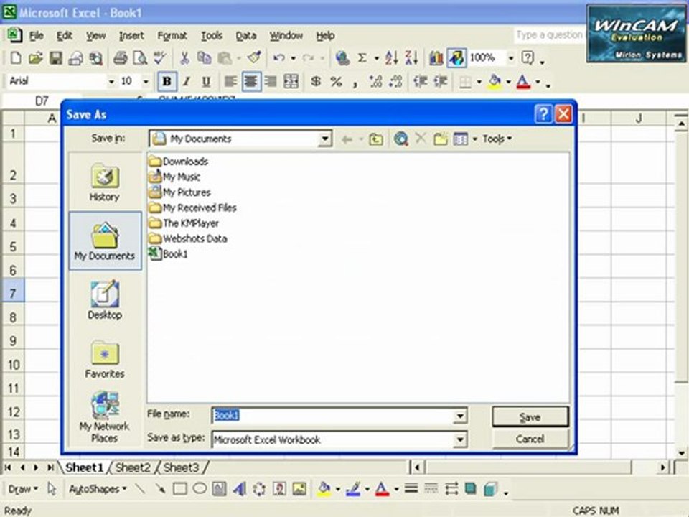The width and height of the screenshot is (689, 517).
Task: Click the Undo arrow icon
Action: pos(279,57)
